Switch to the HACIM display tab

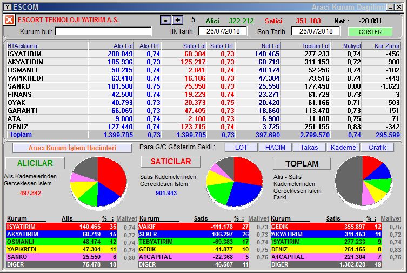coord(275,148)
